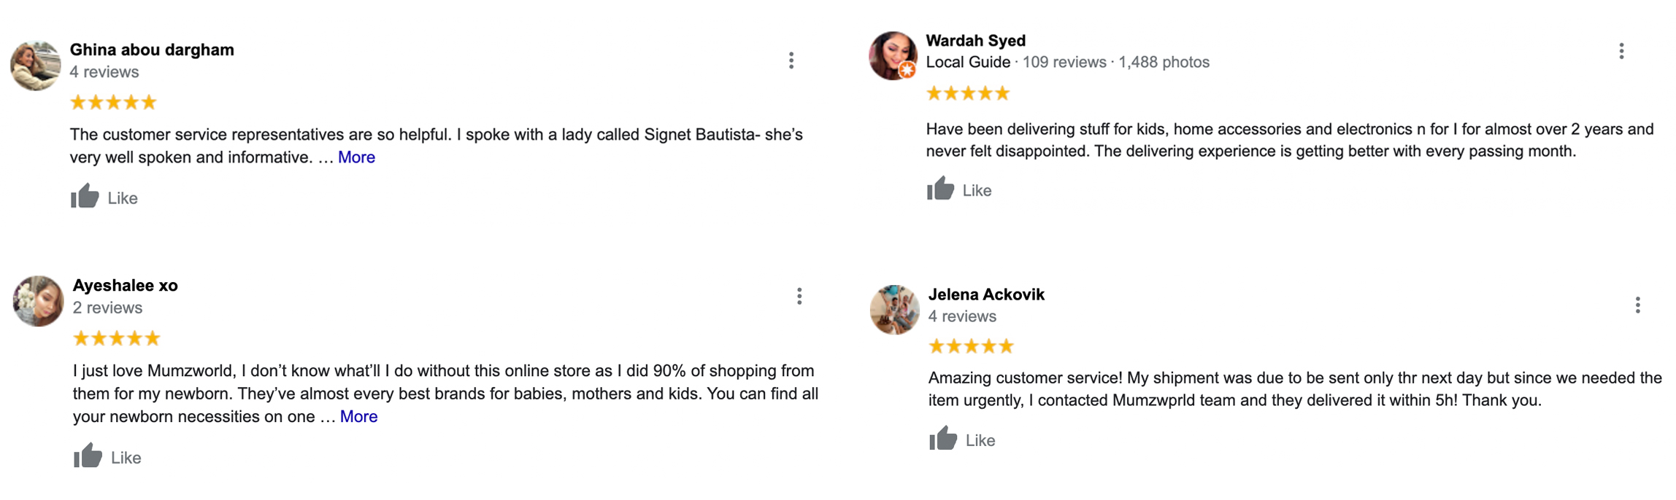Click Jelena Ackovik's avatar photo
1676x500 pixels.
(894, 310)
